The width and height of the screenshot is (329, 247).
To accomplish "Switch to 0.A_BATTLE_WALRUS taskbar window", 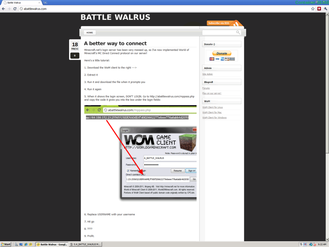I will click(x=85, y=244).
